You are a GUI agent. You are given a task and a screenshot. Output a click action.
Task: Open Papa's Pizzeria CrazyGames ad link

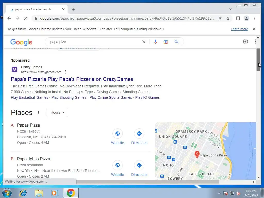point(72,79)
